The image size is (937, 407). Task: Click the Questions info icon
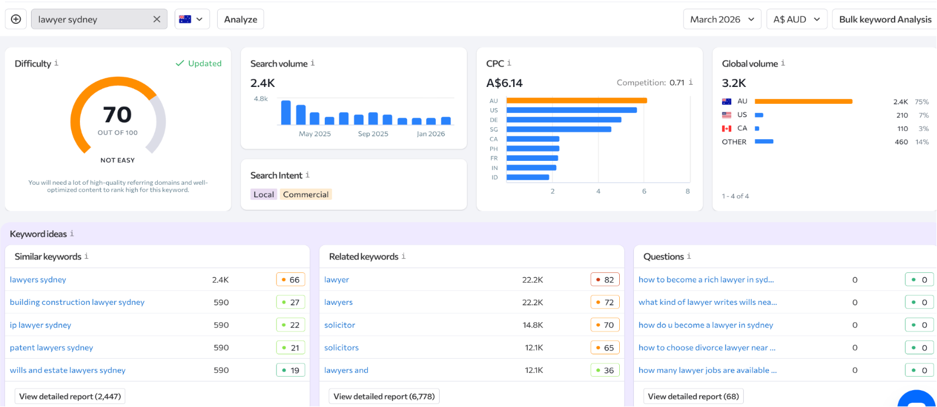point(689,256)
